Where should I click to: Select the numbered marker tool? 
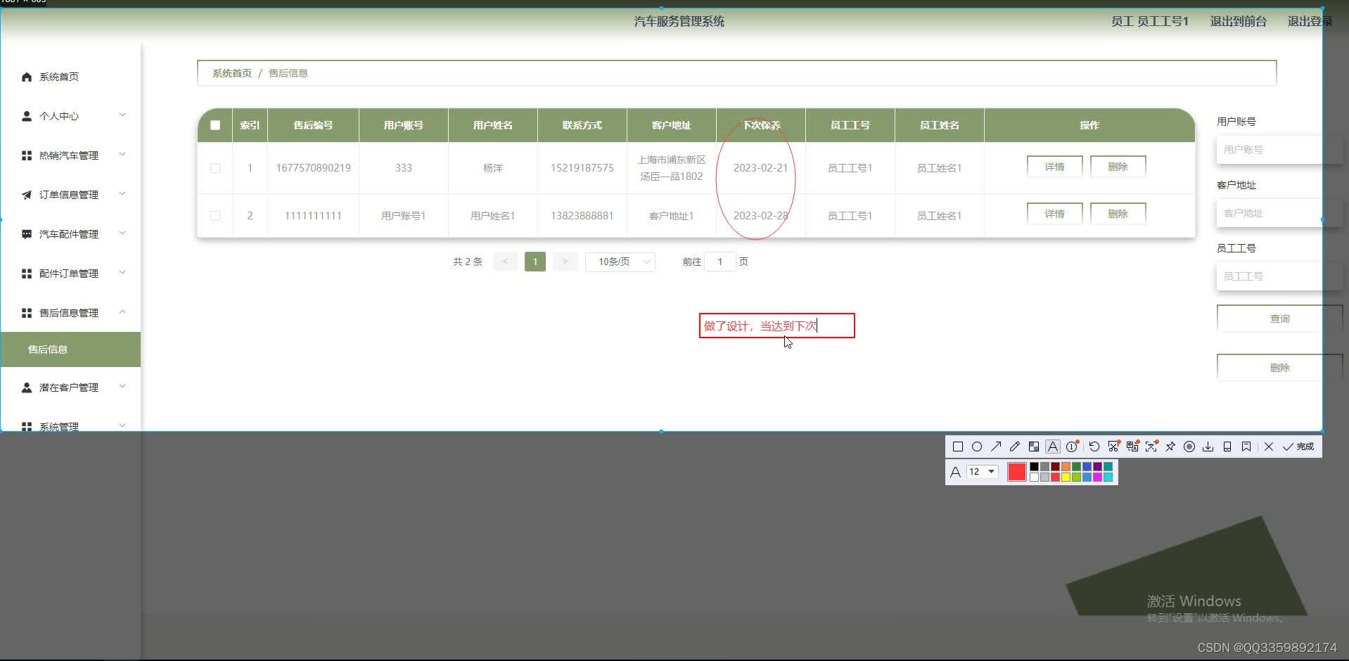tap(1072, 447)
